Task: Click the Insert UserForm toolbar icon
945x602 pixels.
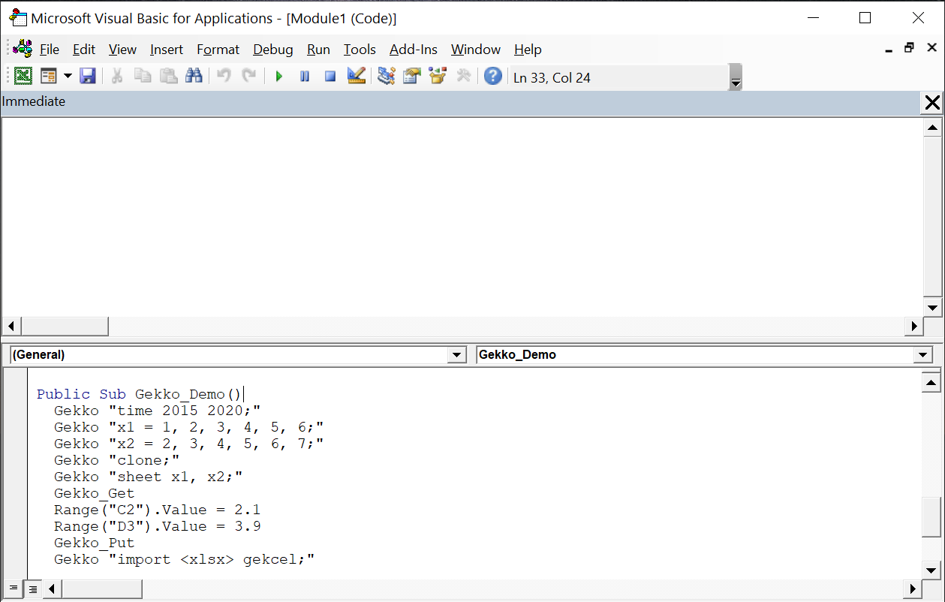Action: pyautogui.click(x=49, y=76)
